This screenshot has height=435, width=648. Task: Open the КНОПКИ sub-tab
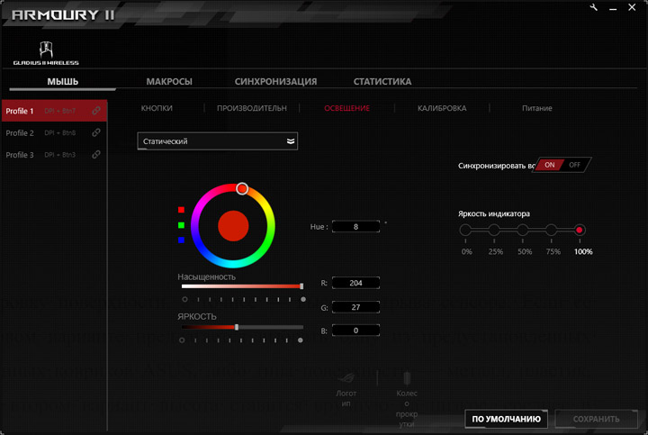[157, 108]
